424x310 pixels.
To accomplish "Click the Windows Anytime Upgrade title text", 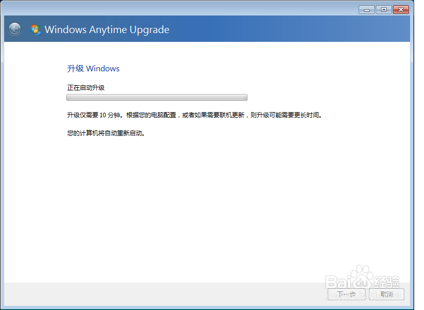I will tap(107, 29).
